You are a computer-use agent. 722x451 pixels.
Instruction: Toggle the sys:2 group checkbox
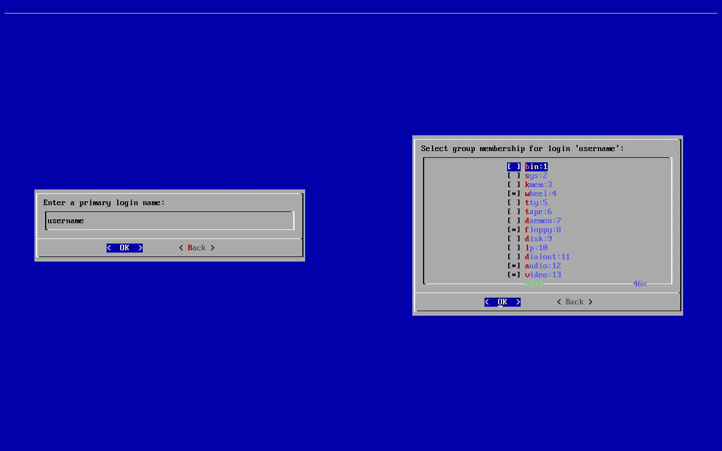514,176
